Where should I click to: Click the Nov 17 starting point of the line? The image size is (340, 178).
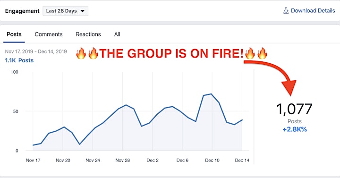[x=33, y=145]
